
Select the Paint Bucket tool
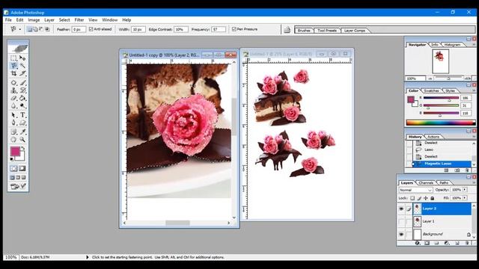[x=22, y=98]
